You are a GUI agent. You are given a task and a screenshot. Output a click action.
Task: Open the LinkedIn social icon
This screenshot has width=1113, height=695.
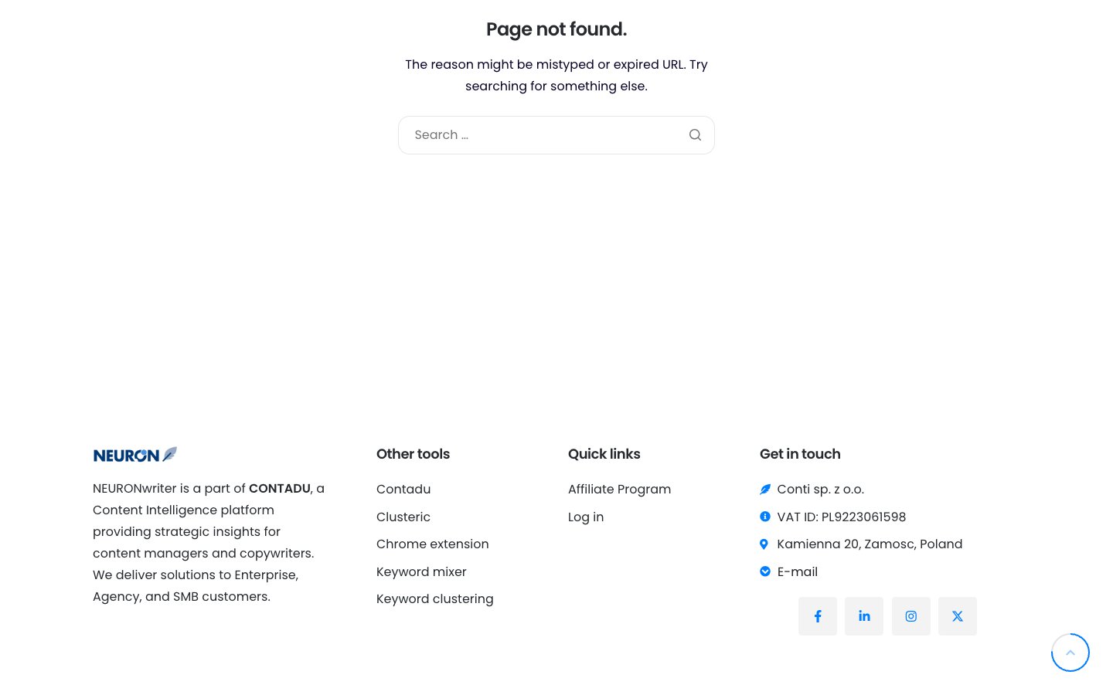[864, 616]
